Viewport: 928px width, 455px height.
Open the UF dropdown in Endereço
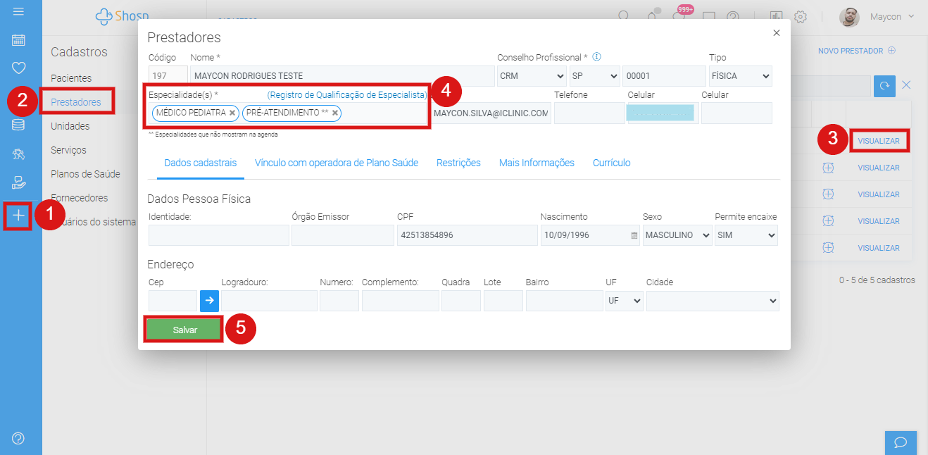pos(625,301)
